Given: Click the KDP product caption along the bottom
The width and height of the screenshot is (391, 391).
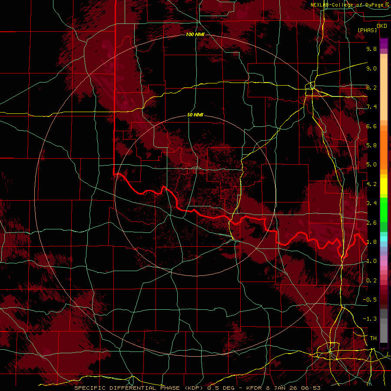Looking at the screenshot, I should [197, 388].
